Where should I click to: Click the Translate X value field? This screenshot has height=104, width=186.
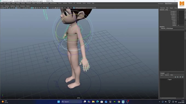click(181, 11)
